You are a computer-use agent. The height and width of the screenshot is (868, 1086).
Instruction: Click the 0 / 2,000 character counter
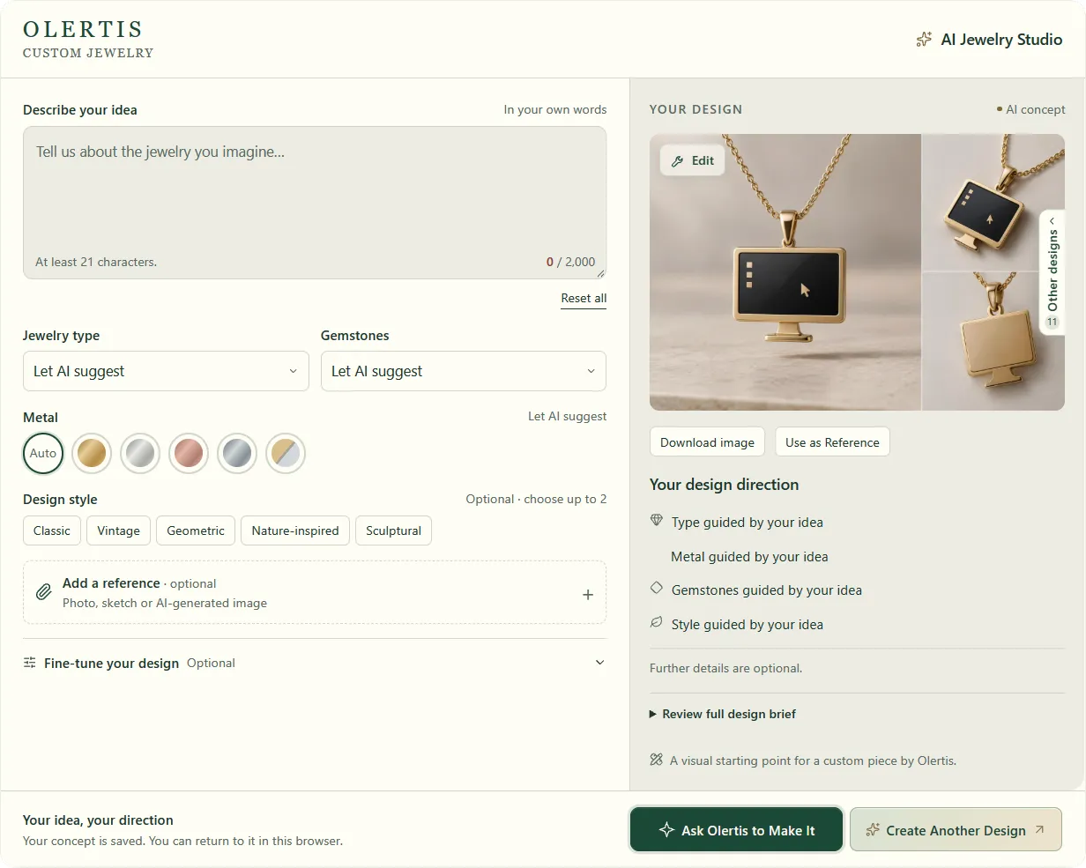click(570, 262)
